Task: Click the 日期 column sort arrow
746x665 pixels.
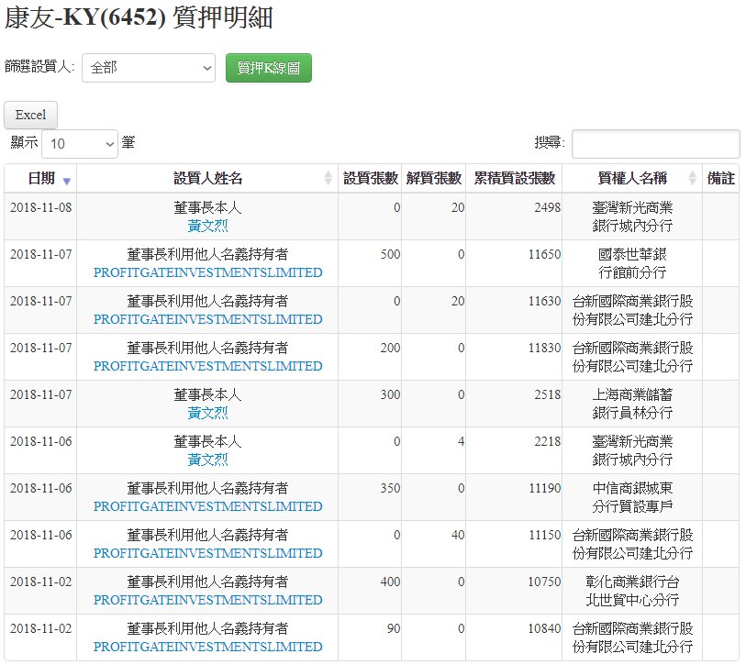Action: point(66,180)
